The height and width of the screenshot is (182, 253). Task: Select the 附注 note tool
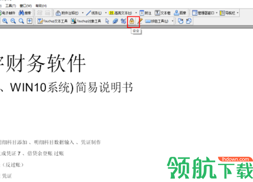click(x=145, y=13)
